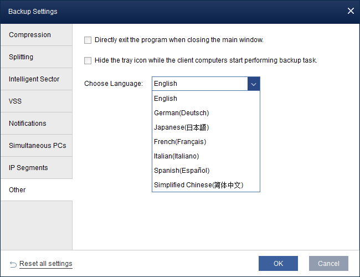Collapse the language dropdown arrow
Viewport: 360px width, 277px height.
click(x=254, y=84)
